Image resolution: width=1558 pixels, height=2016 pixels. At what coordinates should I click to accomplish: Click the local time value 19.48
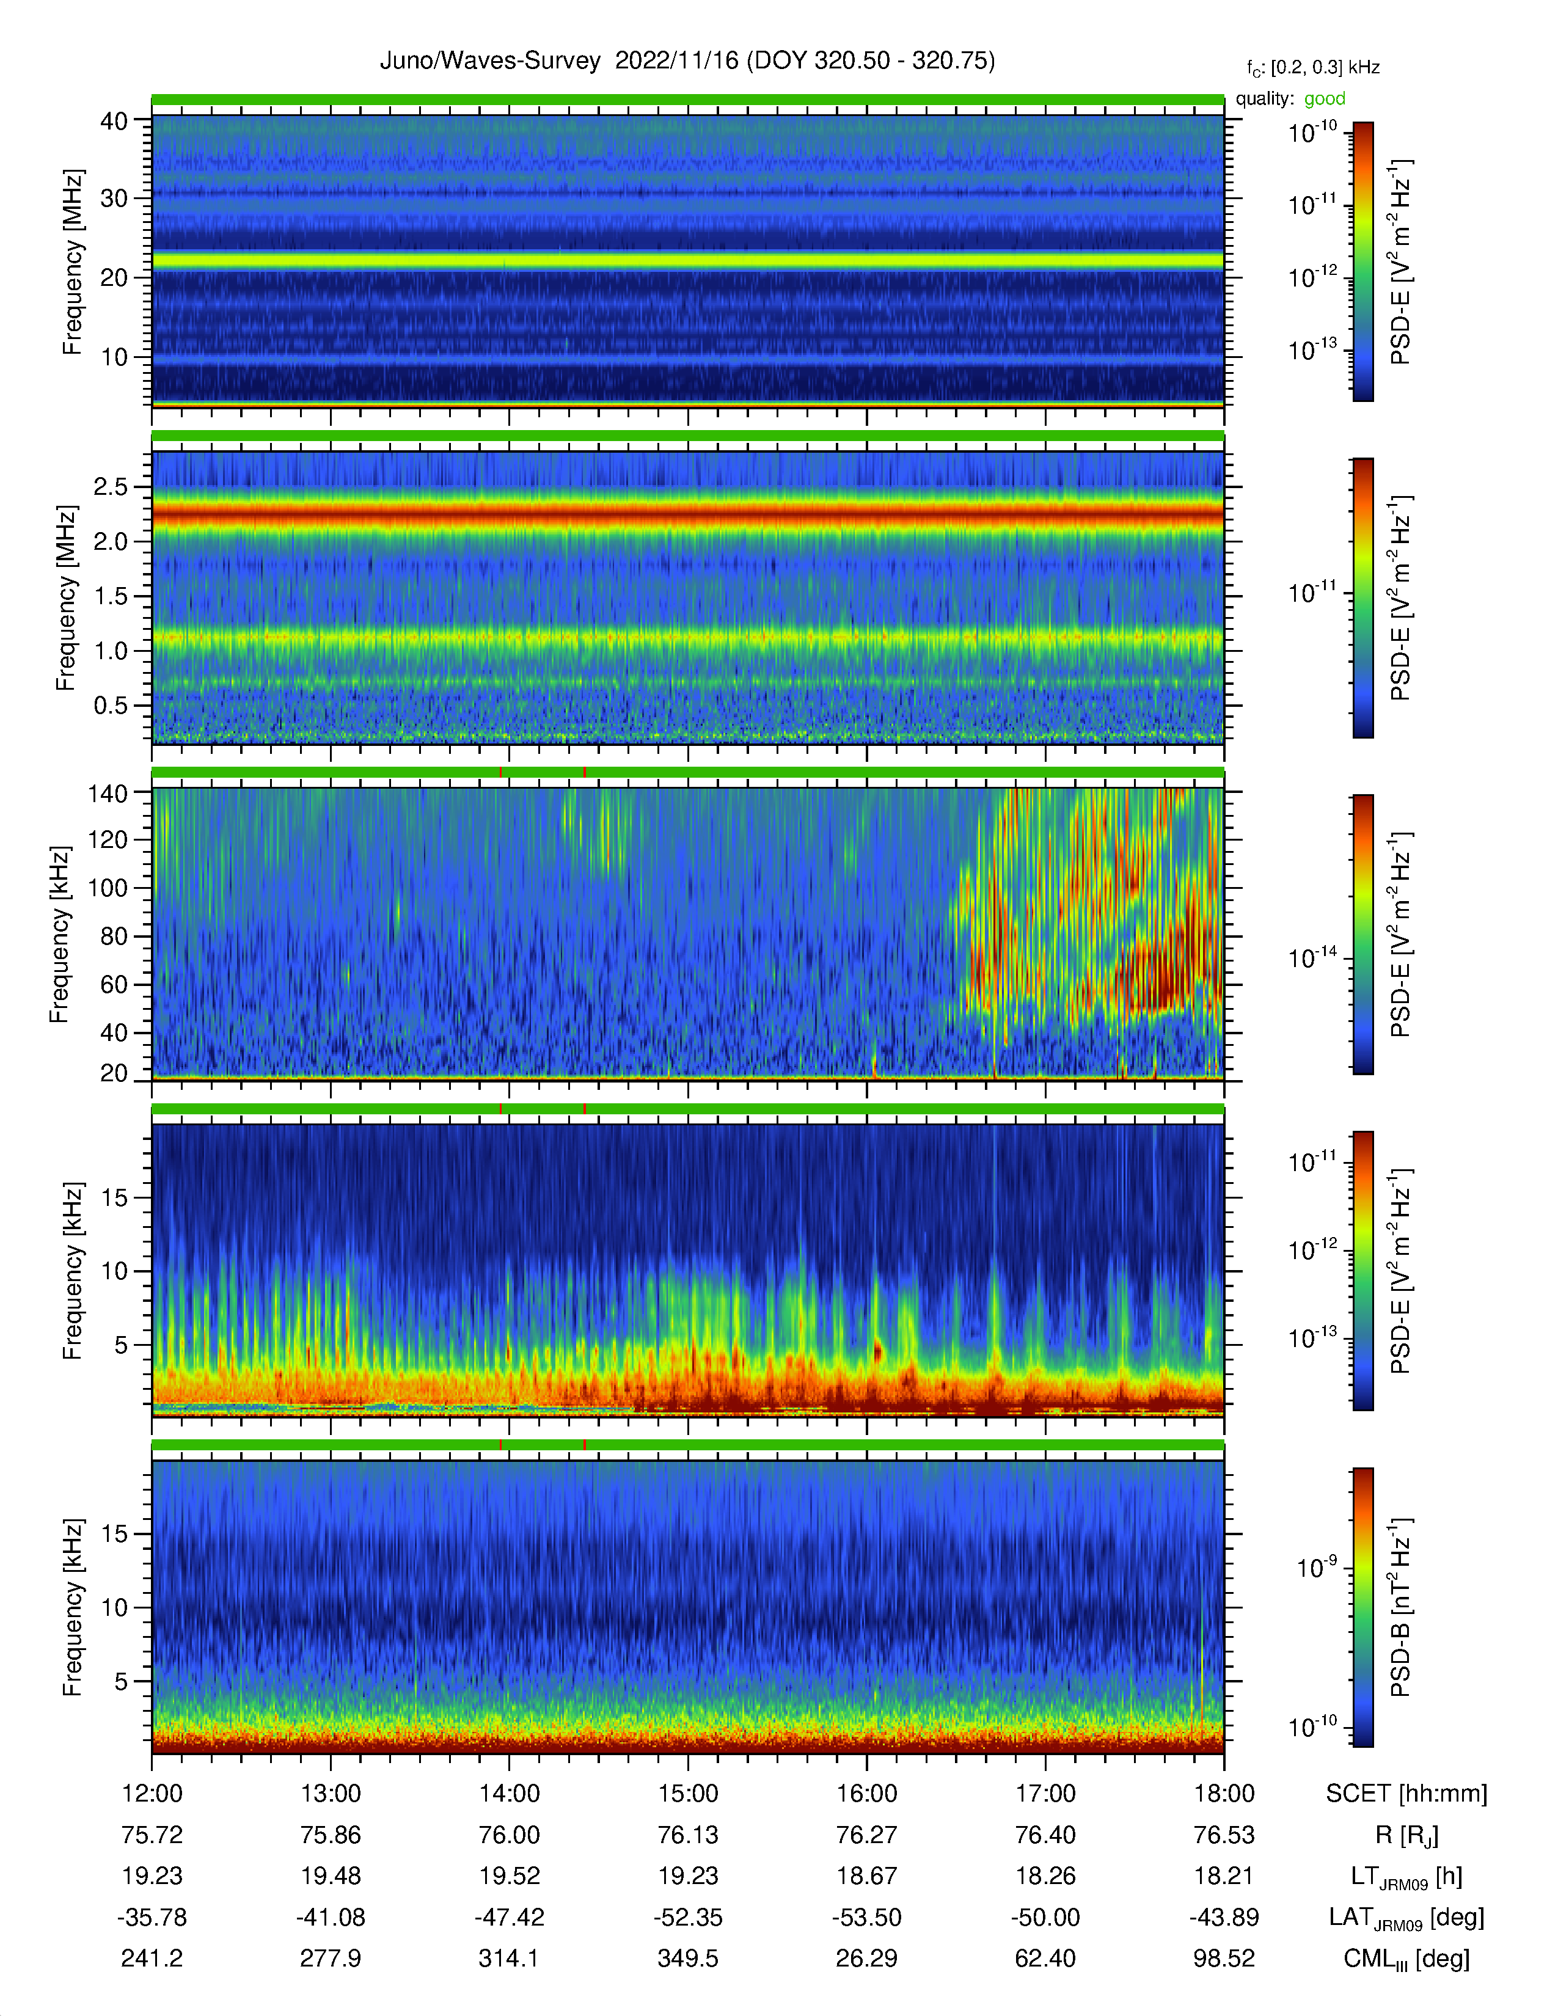331,1875
